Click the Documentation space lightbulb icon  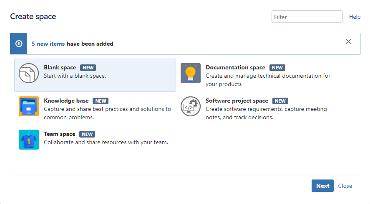point(191,73)
